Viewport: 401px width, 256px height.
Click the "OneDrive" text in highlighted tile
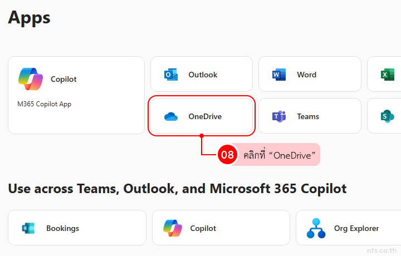[205, 117]
